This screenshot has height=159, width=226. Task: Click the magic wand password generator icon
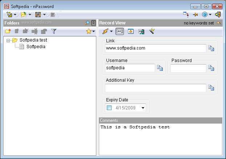coord(152,31)
